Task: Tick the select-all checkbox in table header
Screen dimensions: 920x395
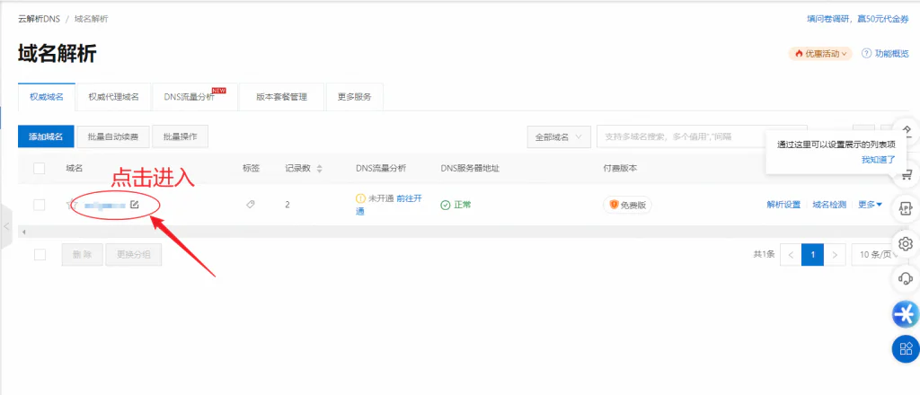Action: click(x=40, y=168)
